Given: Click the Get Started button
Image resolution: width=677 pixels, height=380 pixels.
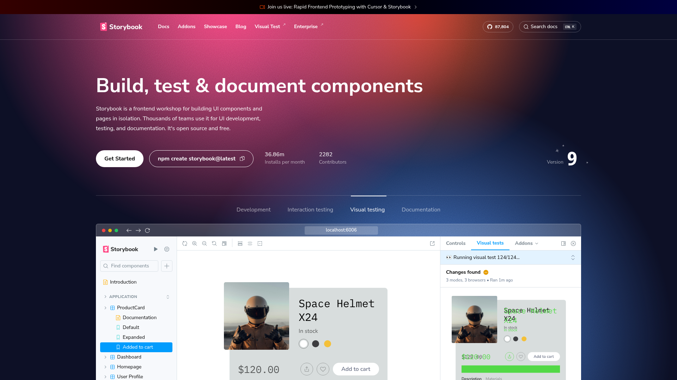Looking at the screenshot, I should (120, 159).
